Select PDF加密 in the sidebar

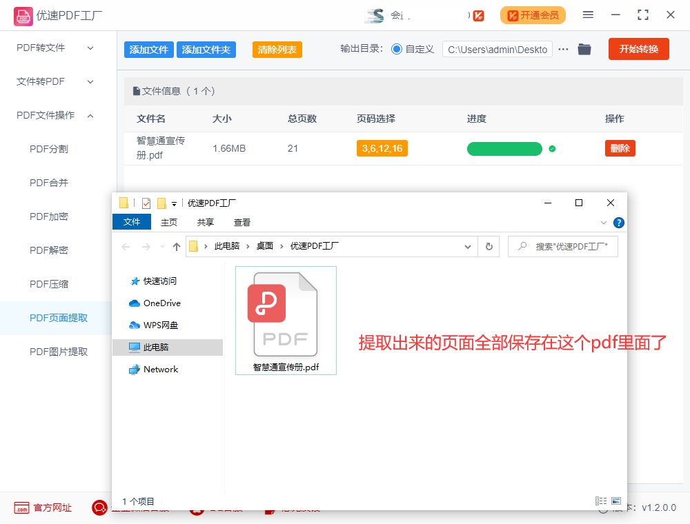[49, 216]
